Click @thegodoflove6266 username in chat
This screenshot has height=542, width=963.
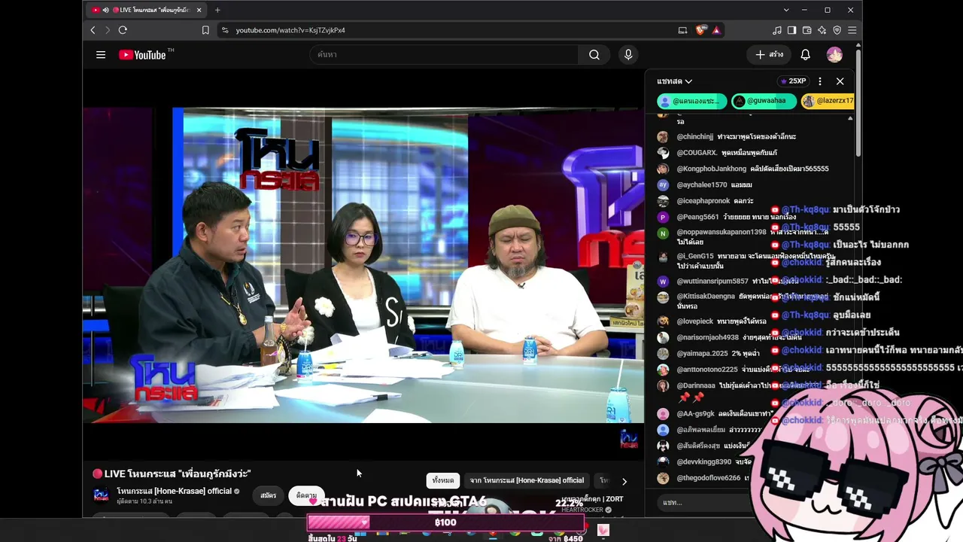(x=709, y=478)
